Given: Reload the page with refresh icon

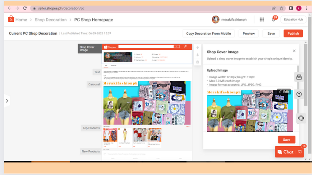Looking at the screenshot, I should tap(25, 8).
